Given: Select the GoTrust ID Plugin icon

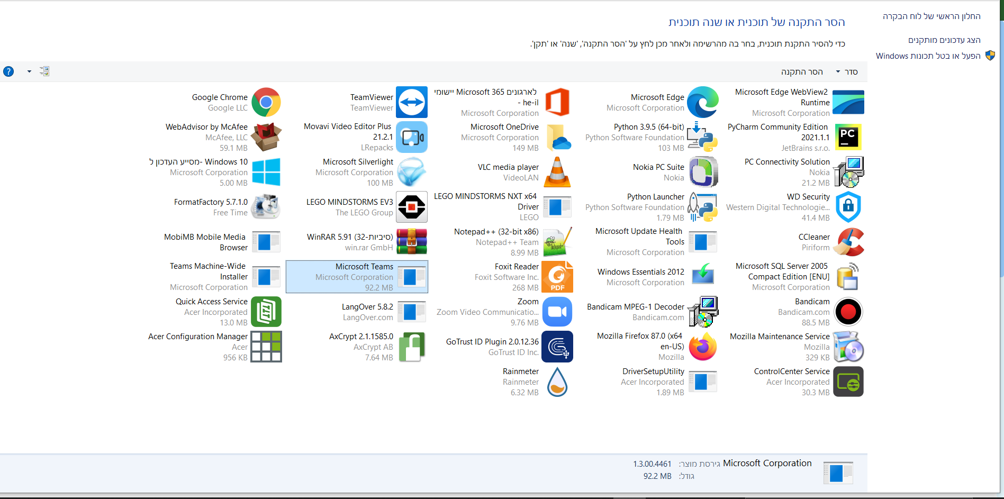Looking at the screenshot, I should coord(557,347).
